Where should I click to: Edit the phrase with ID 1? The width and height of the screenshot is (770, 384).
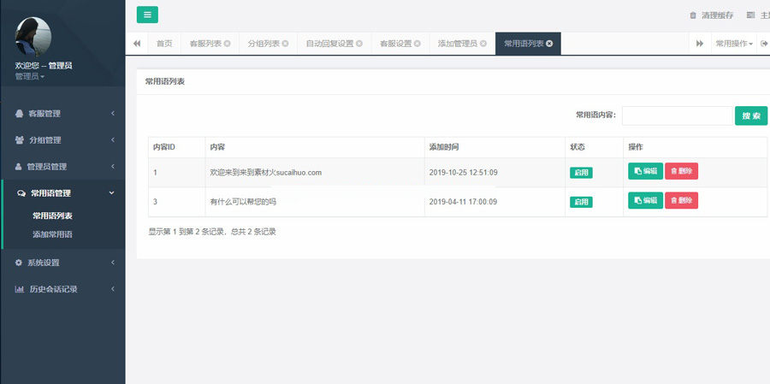tap(645, 171)
